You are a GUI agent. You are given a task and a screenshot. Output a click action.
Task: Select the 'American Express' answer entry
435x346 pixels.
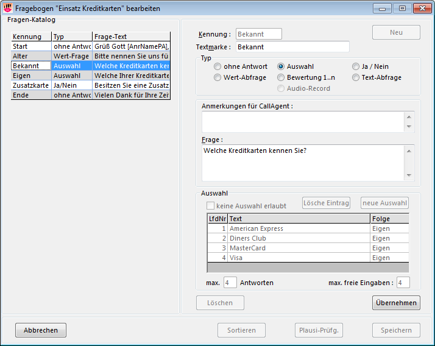(x=299, y=228)
